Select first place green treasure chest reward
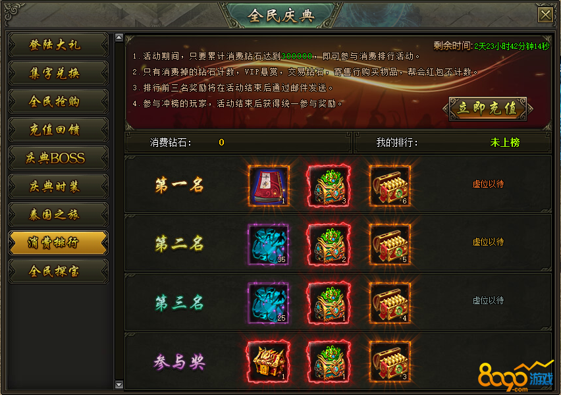 [x=329, y=186]
